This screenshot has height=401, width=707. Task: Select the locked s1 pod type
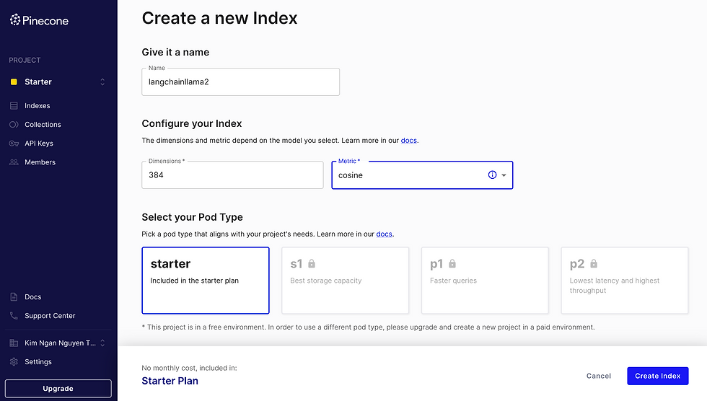[346, 281]
